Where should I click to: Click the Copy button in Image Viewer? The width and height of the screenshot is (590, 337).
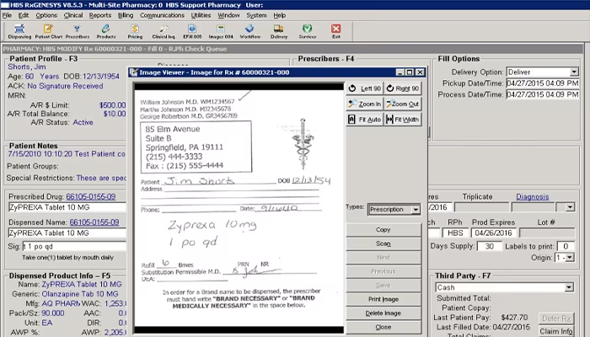[383, 230]
